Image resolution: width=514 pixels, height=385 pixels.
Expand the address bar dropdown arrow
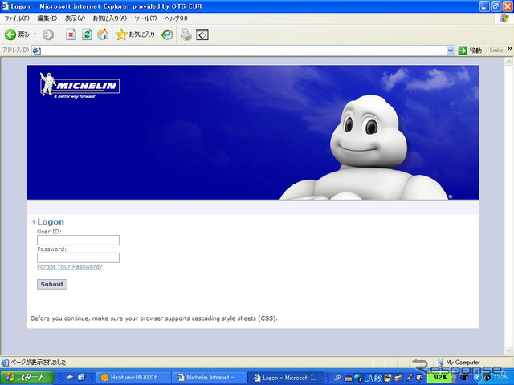451,51
